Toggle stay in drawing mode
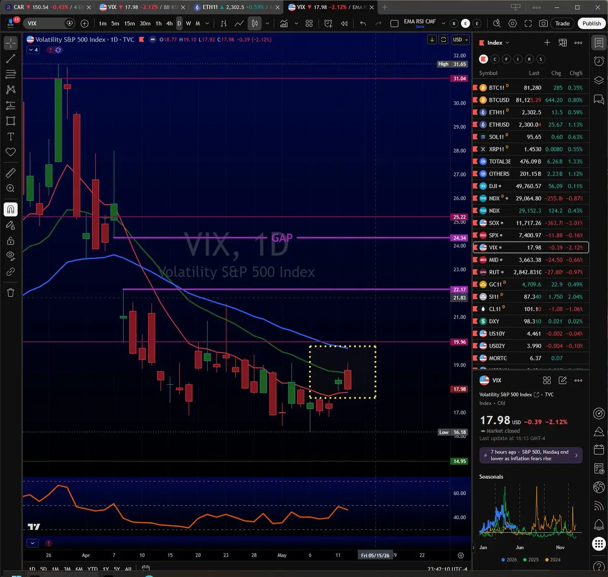 [x=11, y=225]
